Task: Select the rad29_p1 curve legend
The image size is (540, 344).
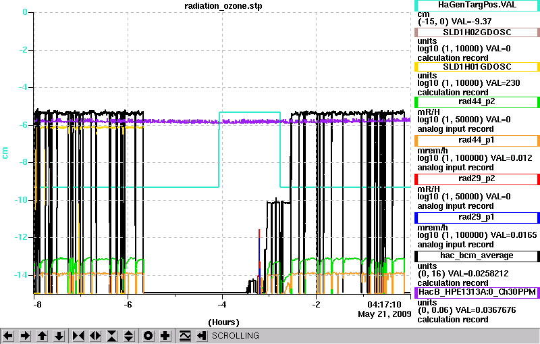Action: [477, 218]
